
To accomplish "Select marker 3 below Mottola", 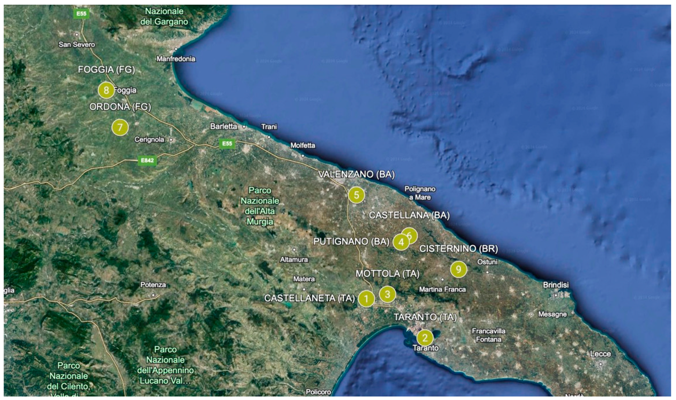I will pyautogui.click(x=387, y=294).
